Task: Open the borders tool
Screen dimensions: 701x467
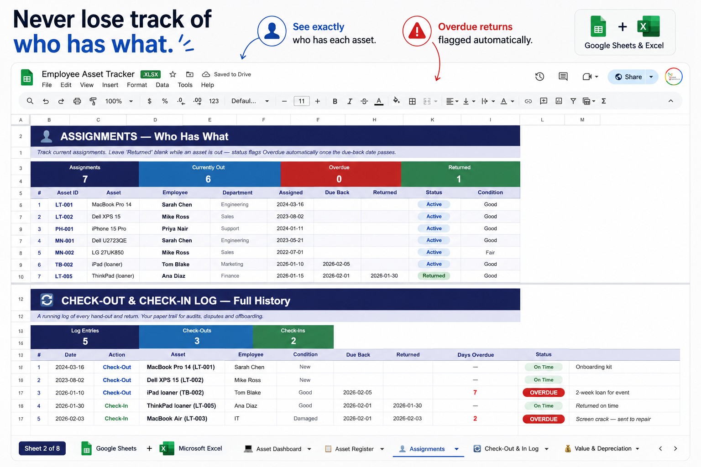Action: coord(412,101)
